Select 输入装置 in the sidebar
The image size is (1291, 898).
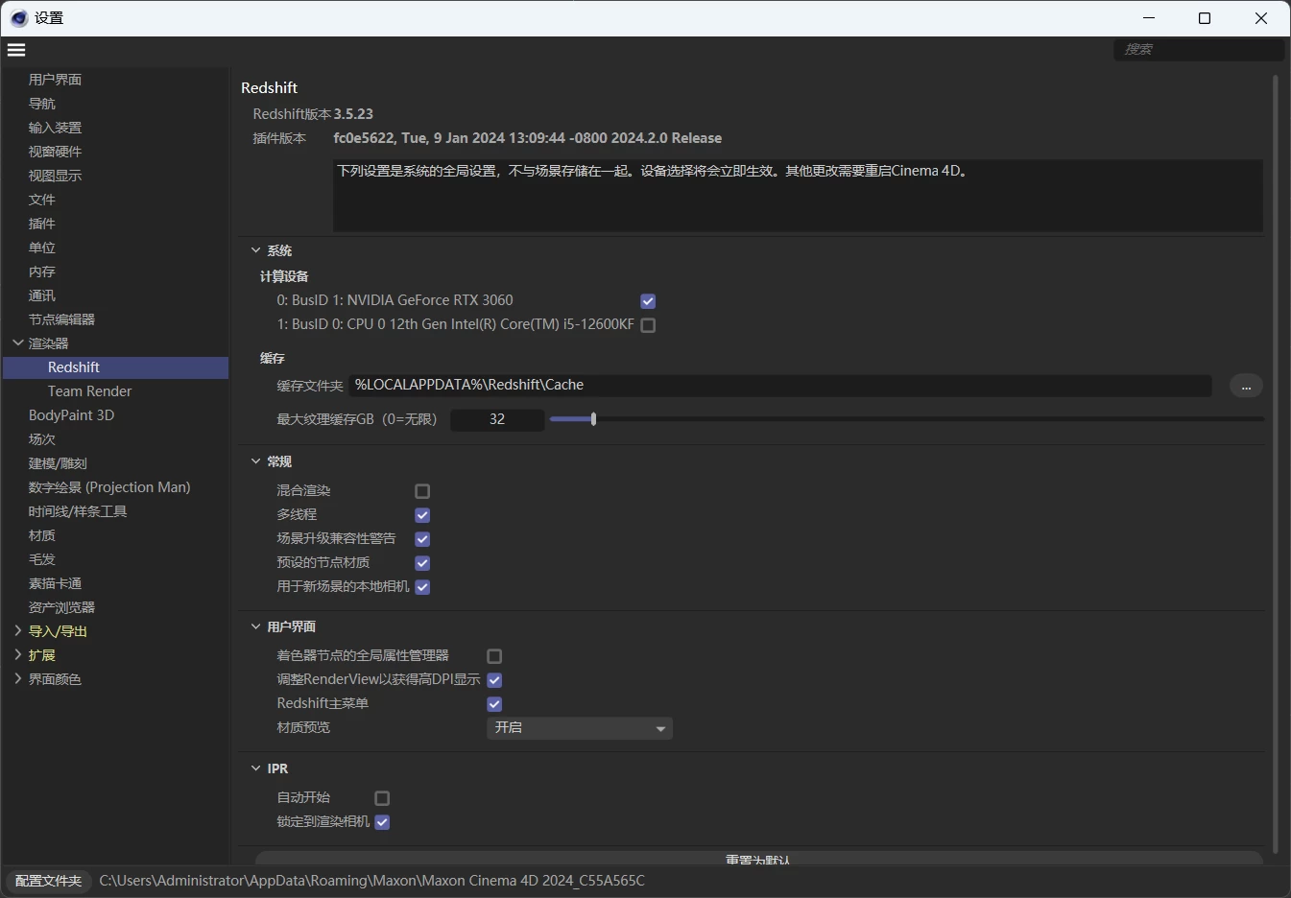pyautogui.click(x=55, y=128)
